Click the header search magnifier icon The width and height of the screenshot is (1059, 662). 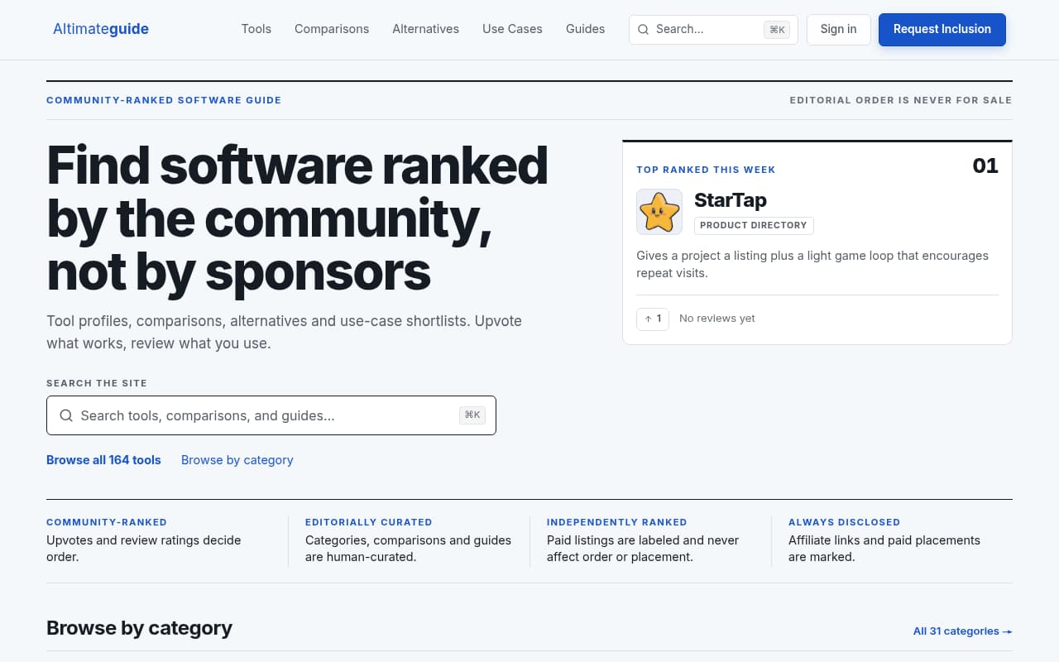(643, 30)
